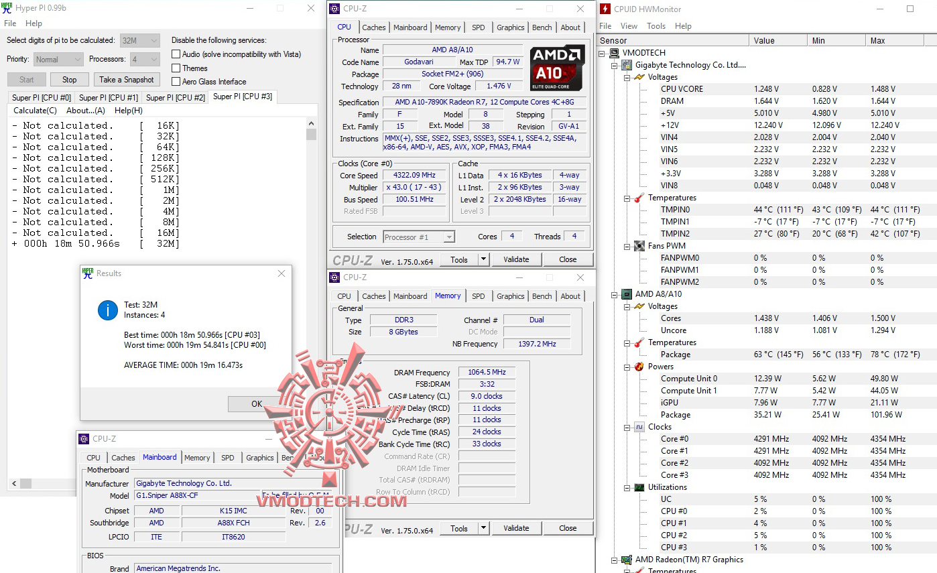The image size is (937, 573).
Task: Click the CPU-Z icon in Memory window title
Action: coord(335,277)
